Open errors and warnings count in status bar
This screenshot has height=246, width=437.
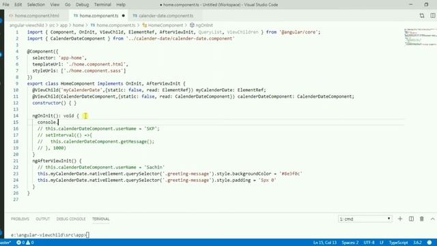[x=25, y=243]
